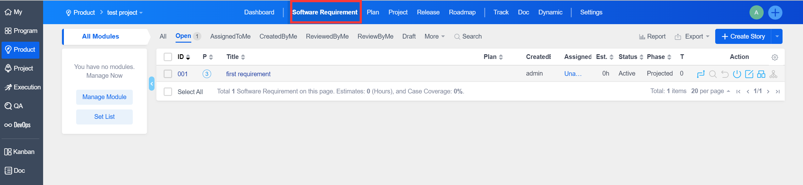Screen dimensions: 803x185
Task: Click the Manage Module button
Action: coord(104,97)
